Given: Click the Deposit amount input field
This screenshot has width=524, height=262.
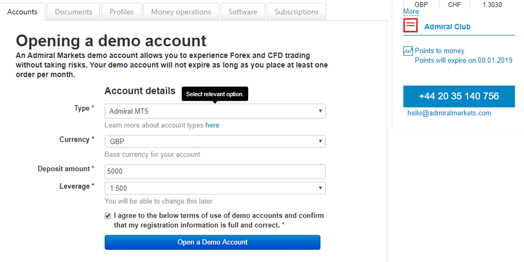Looking at the screenshot, I should point(215,171).
